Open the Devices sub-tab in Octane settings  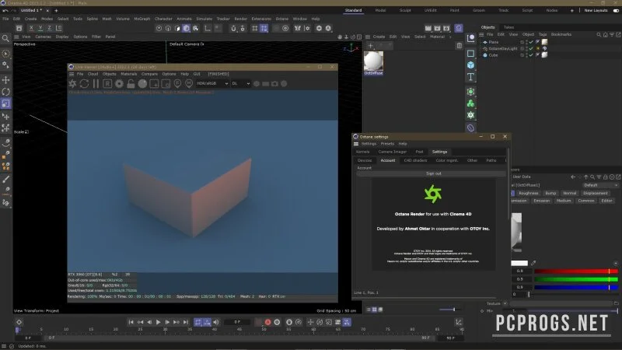point(365,161)
